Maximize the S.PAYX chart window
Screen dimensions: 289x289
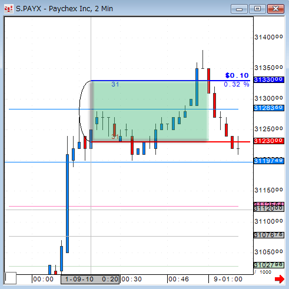tap(257, 9)
